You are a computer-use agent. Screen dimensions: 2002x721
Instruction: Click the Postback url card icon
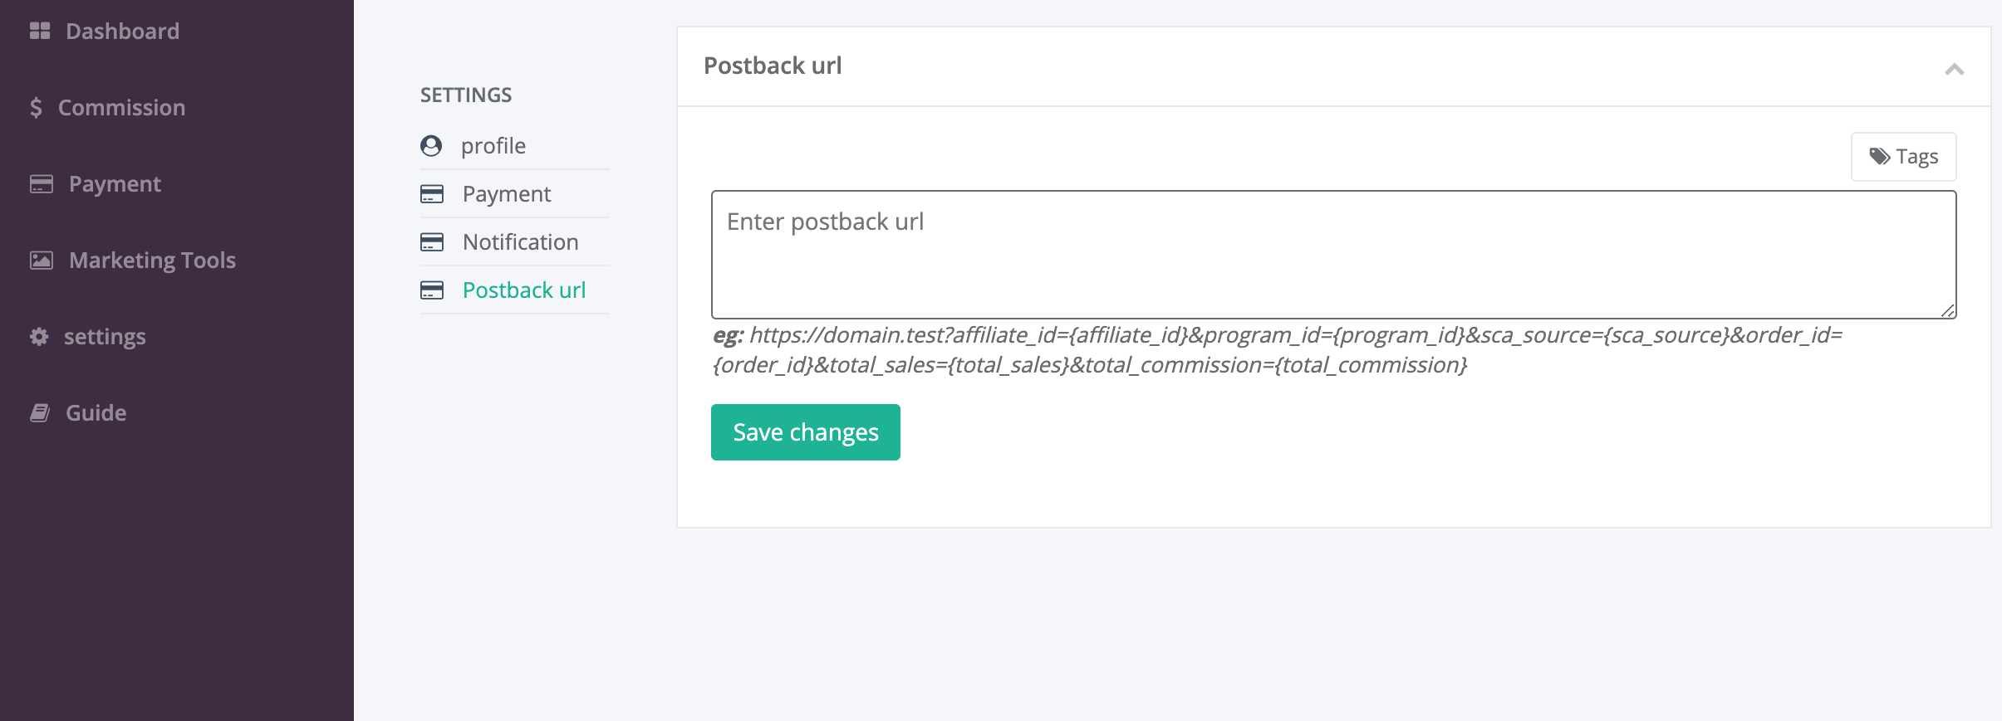[x=432, y=290]
